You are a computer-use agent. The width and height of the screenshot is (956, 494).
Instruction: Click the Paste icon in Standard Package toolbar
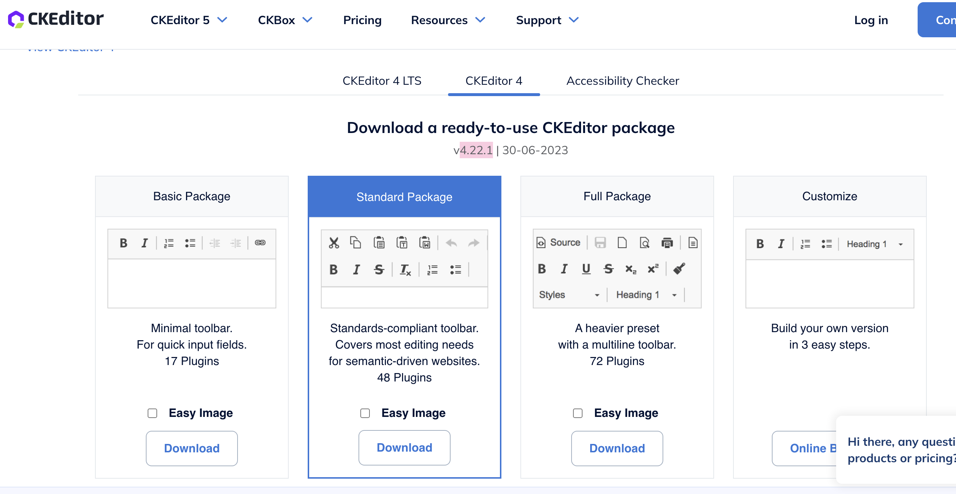coord(379,243)
